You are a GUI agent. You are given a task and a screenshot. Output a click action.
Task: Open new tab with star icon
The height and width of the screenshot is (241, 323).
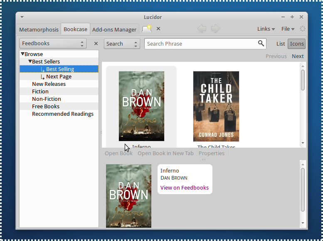(x=147, y=29)
